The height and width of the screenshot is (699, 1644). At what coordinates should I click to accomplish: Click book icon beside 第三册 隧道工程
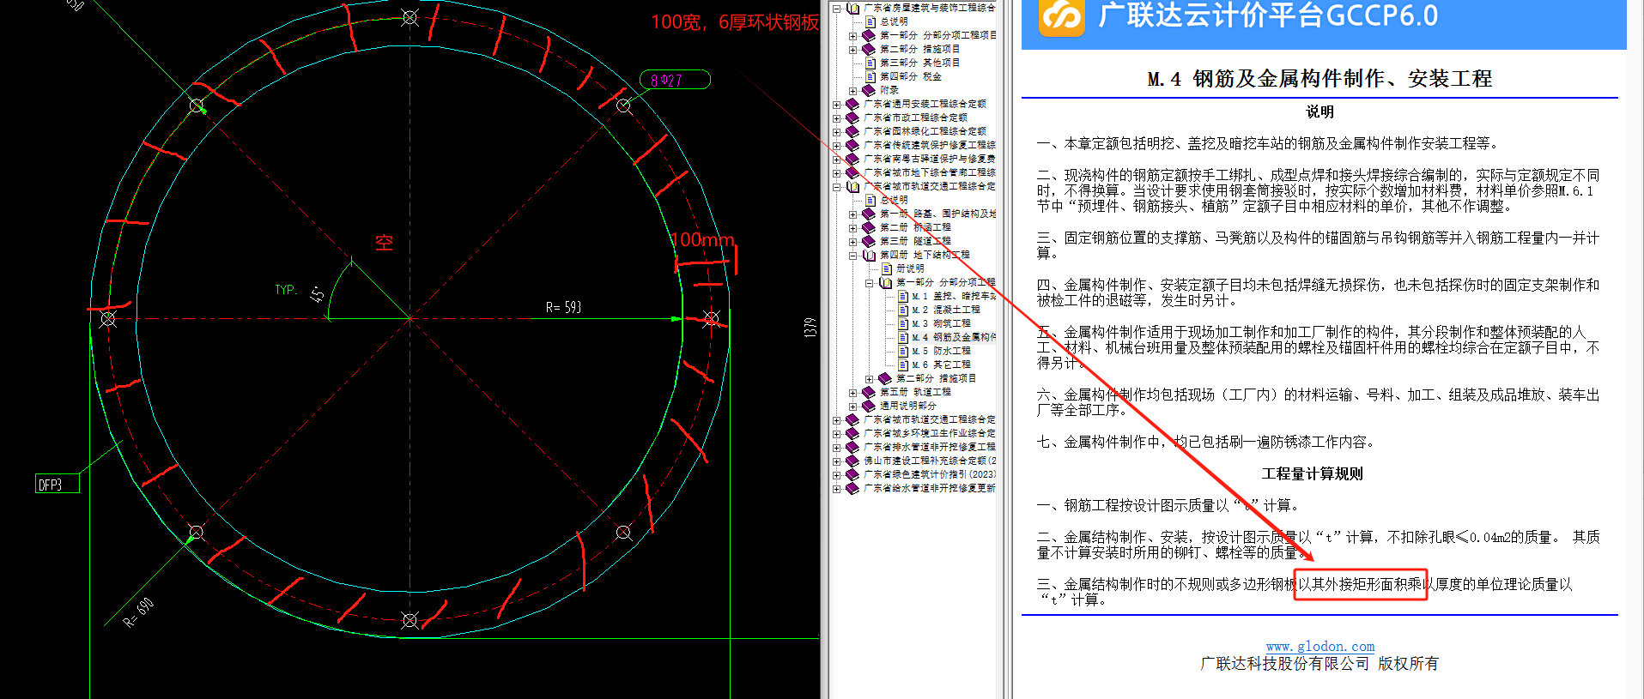(868, 241)
